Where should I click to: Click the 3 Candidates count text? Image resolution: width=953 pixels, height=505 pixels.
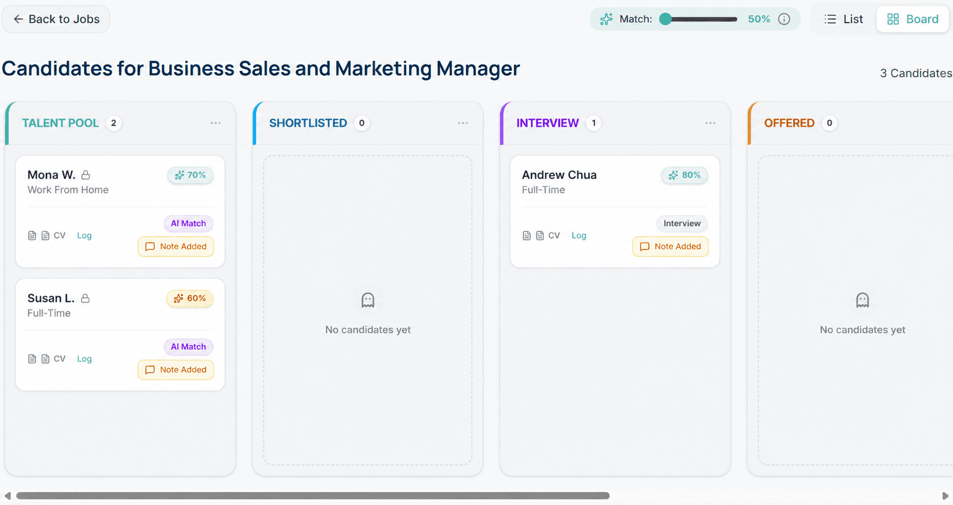(916, 73)
